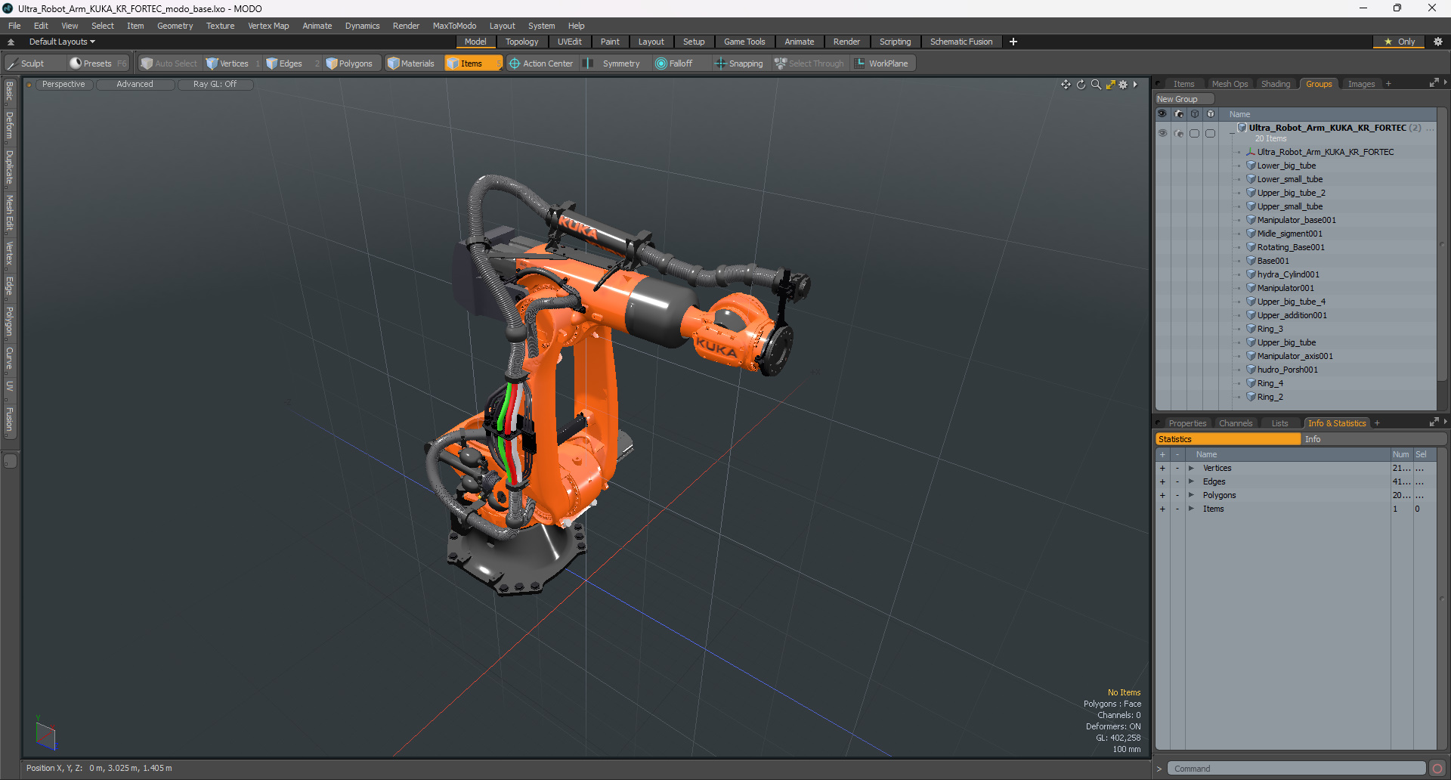Click the viewport zoom magnifier icon
The height and width of the screenshot is (780, 1451).
point(1096,85)
